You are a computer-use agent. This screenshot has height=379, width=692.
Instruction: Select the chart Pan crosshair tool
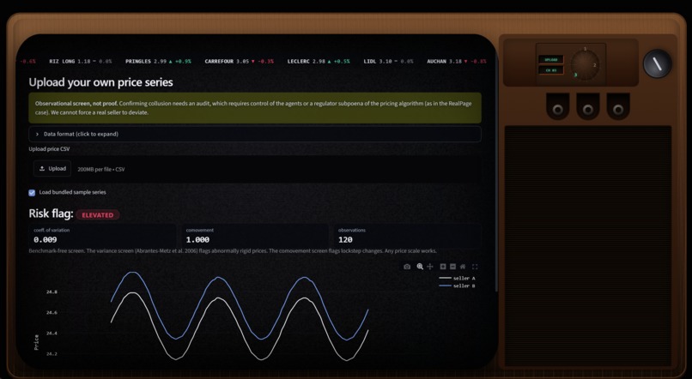point(430,267)
